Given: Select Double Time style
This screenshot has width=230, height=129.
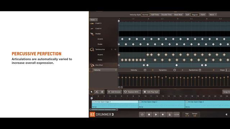Looking at the screenshot, I should click(x=166, y=15).
